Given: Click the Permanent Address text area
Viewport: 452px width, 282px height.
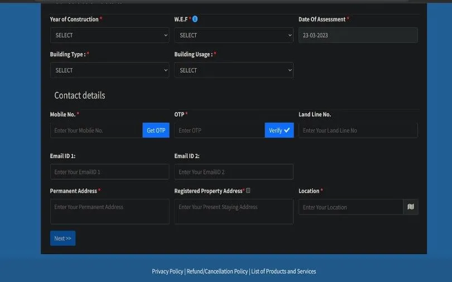Looking at the screenshot, I should [x=109, y=212].
